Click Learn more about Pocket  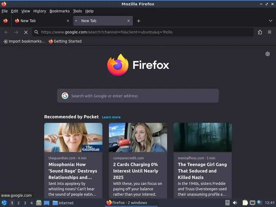click(x=111, y=117)
